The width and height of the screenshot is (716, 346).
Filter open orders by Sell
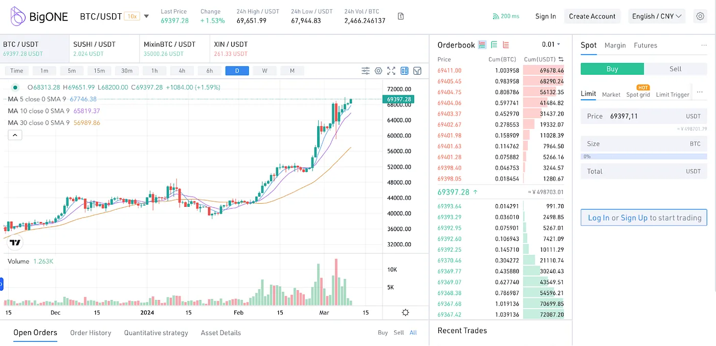click(x=399, y=333)
